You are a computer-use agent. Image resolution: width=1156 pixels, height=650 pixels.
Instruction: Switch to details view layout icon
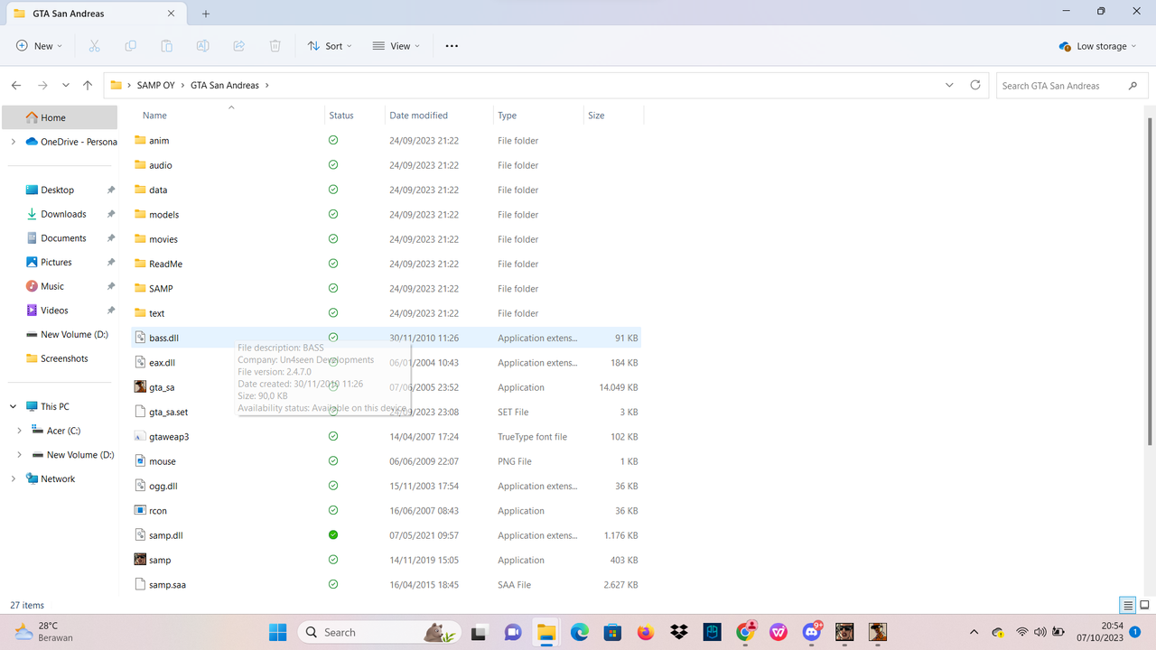point(1127,605)
